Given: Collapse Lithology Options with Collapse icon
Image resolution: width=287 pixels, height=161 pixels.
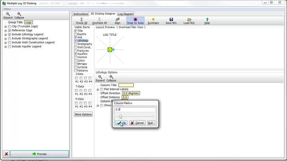Looking at the screenshot, I should tap(111, 77).
